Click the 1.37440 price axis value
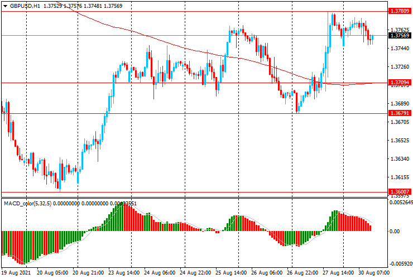 point(400,48)
